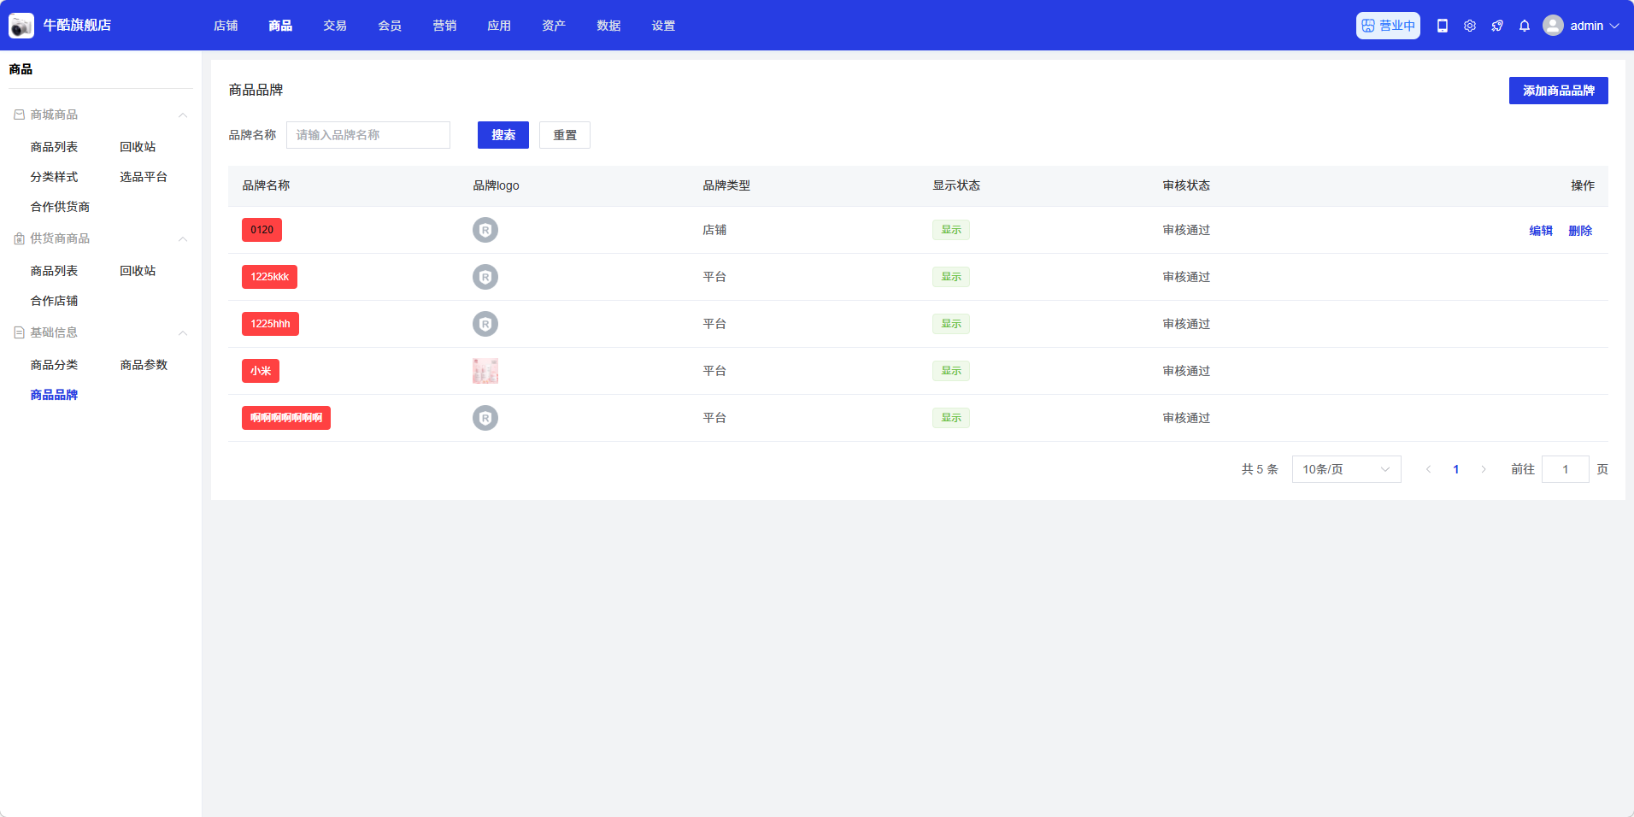
Task: Go to the 店铺 top menu
Action: [x=226, y=26]
